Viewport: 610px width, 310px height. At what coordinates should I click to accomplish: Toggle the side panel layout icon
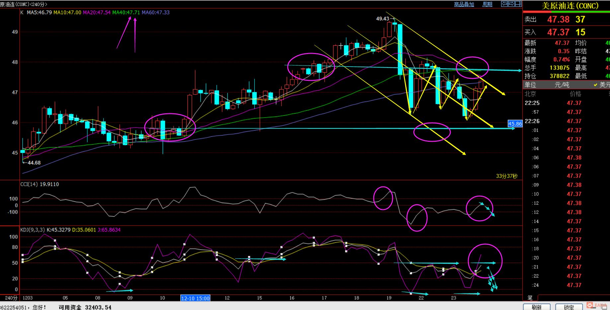[x=518, y=4]
